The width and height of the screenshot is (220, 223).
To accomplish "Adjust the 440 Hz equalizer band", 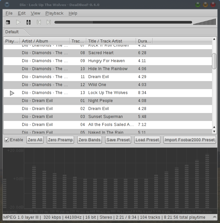I will (95, 193).
